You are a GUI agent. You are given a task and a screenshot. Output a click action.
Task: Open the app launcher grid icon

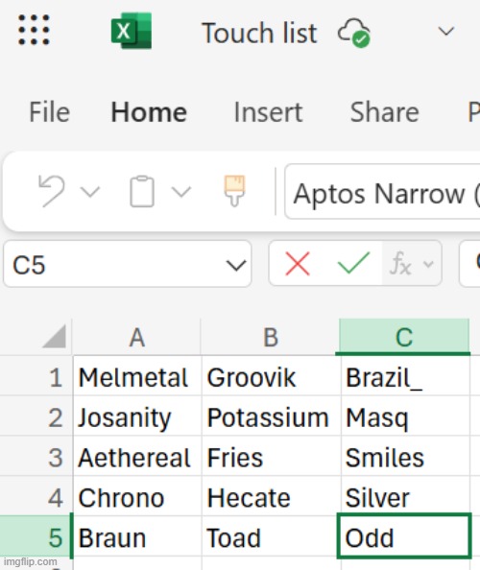pyautogui.click(x=34, y=30)
